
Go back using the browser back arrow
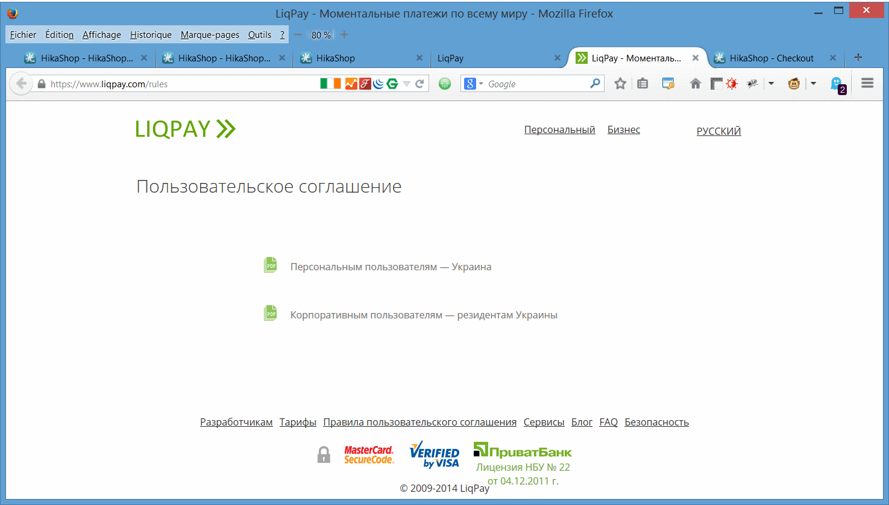[21, 84]
